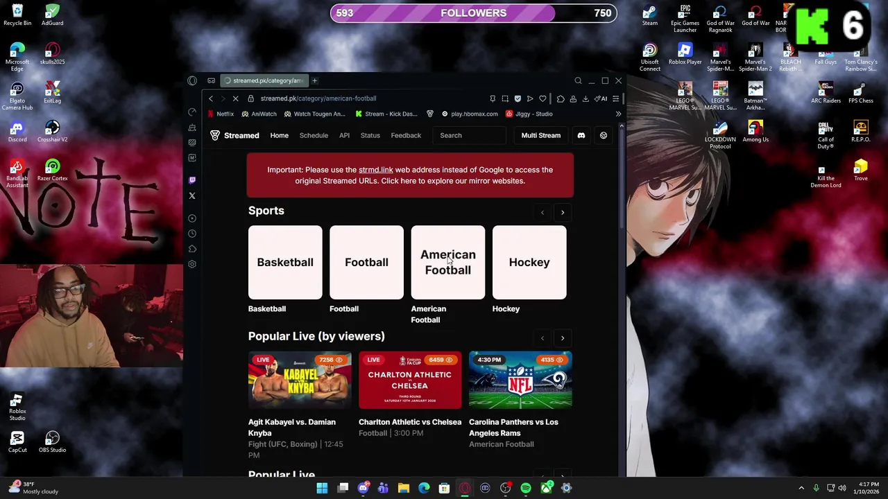This screenshot has height=499, width=888.
Task: Open GX Corner gamepad icon
Action: pyautogui.click(x=211, y=80)
